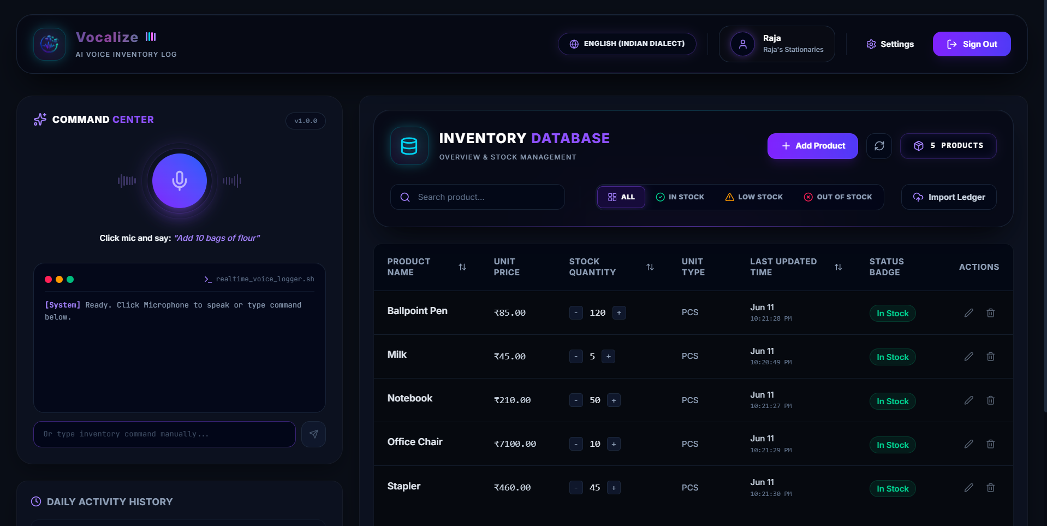Screen dimensions: 1047x526
Task: Click the inventory database cylinder icon
Action: click(409, 146)
